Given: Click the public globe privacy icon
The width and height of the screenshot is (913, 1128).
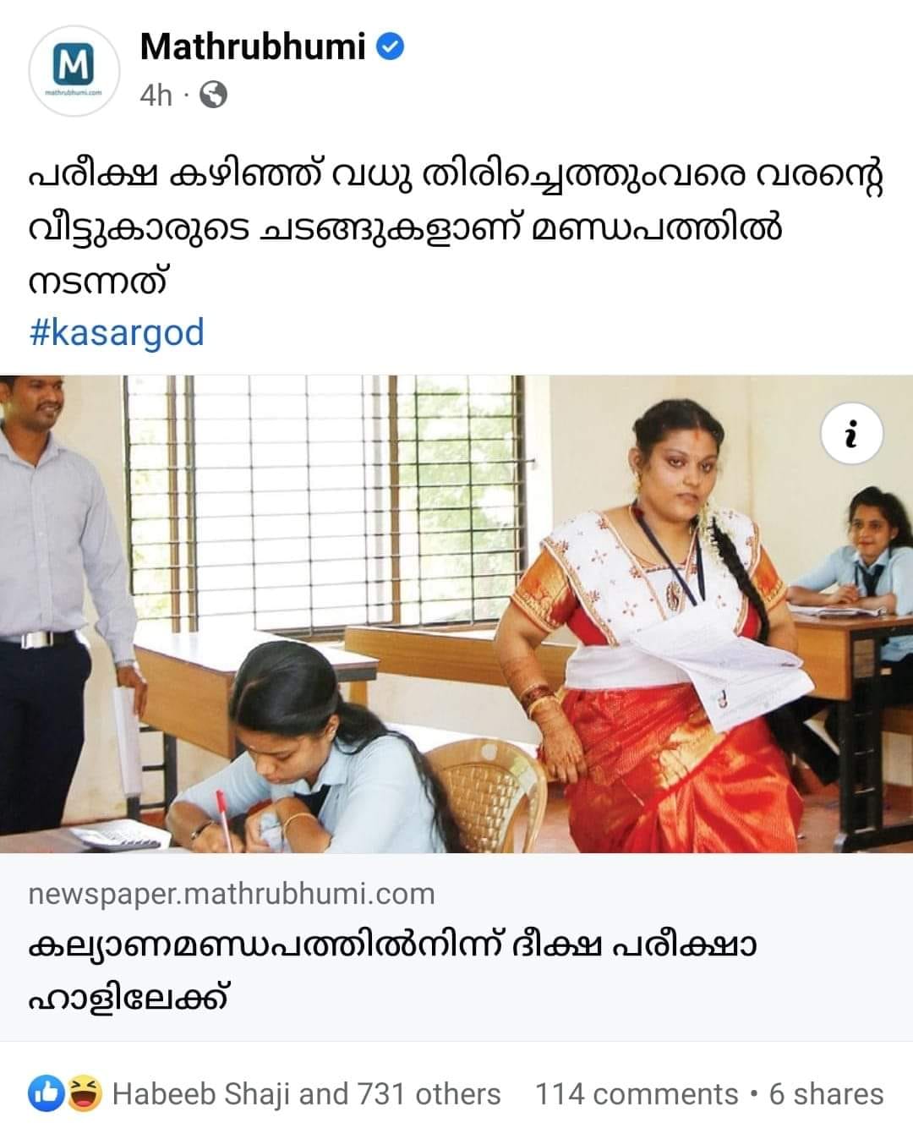Looking at the screenshot, I should 213,96.
